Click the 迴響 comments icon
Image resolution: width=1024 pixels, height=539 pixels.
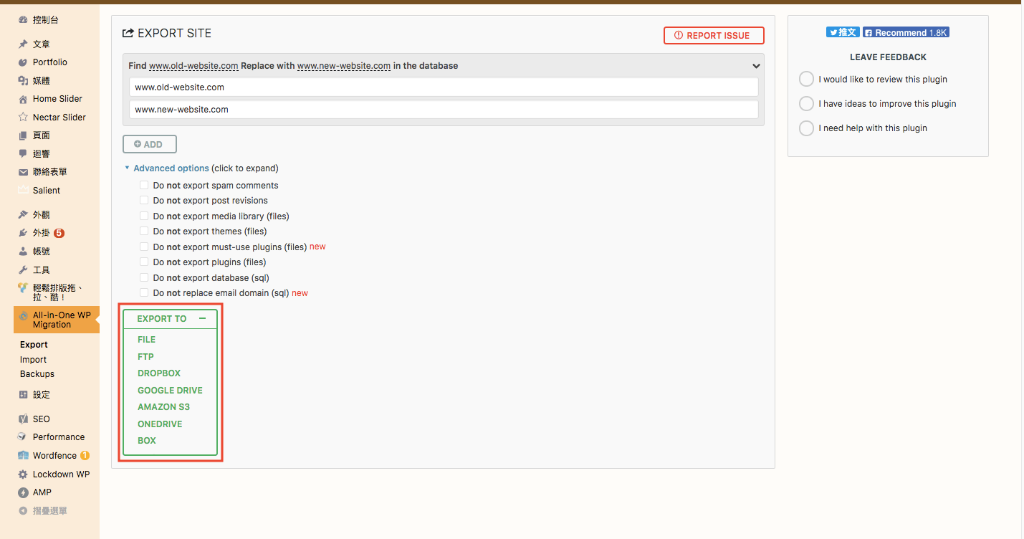pyautogui.click(x=23, y=153)
